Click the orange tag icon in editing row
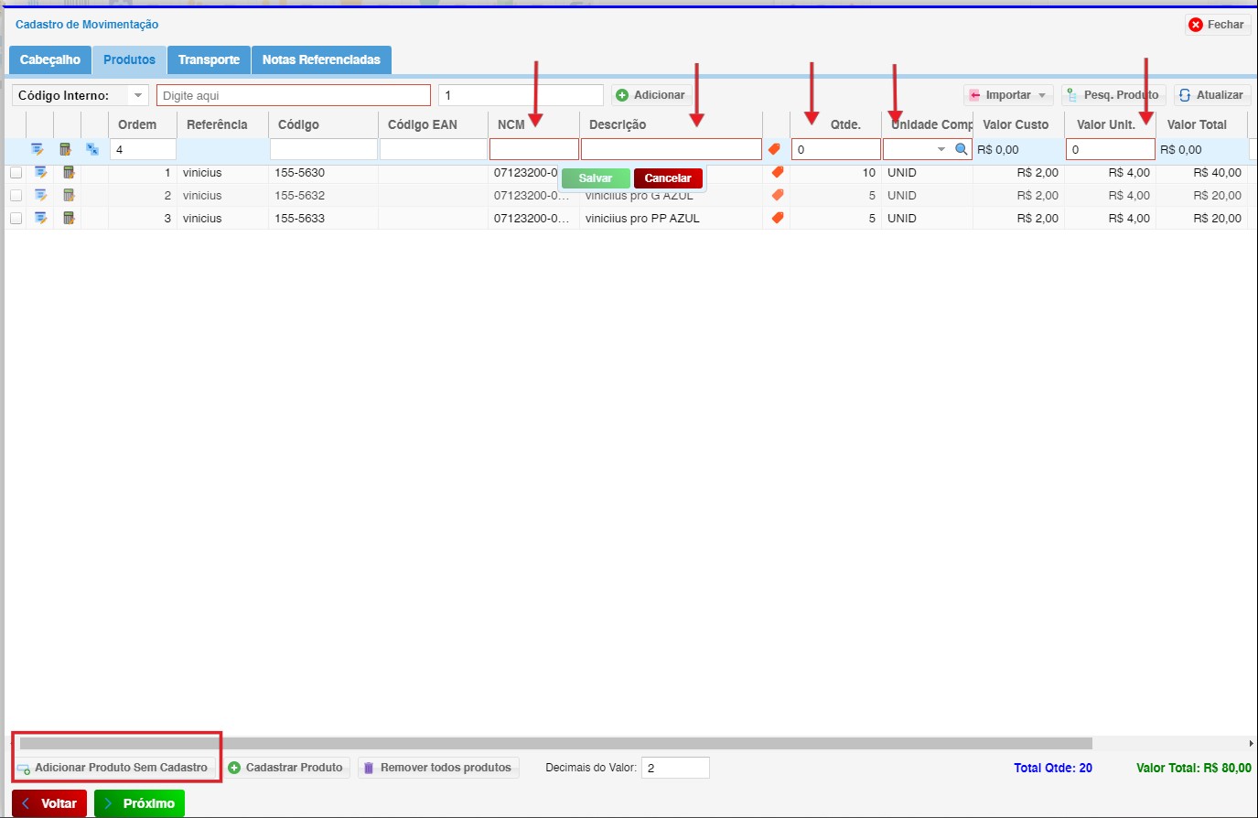The height and width of the screenshot is (818, 1258). pyautogui.click(x=774, y=149)
